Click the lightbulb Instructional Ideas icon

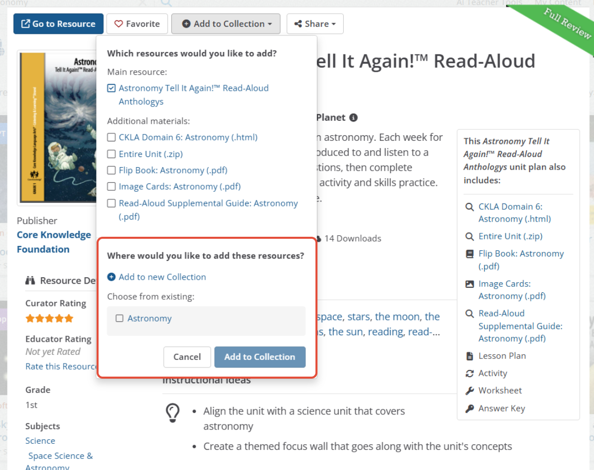point(172,413)
